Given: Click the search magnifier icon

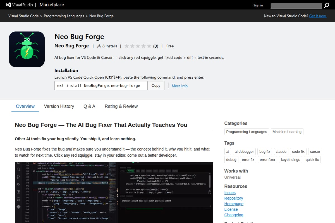Looking at the screenshot, I should tap(326, 5).
